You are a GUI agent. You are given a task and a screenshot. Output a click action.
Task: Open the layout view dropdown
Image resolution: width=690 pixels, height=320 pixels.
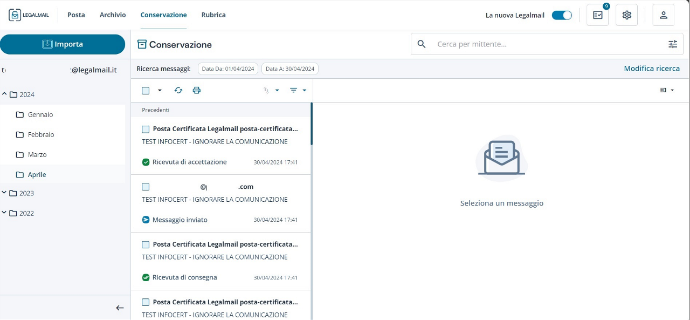[667, 90]
